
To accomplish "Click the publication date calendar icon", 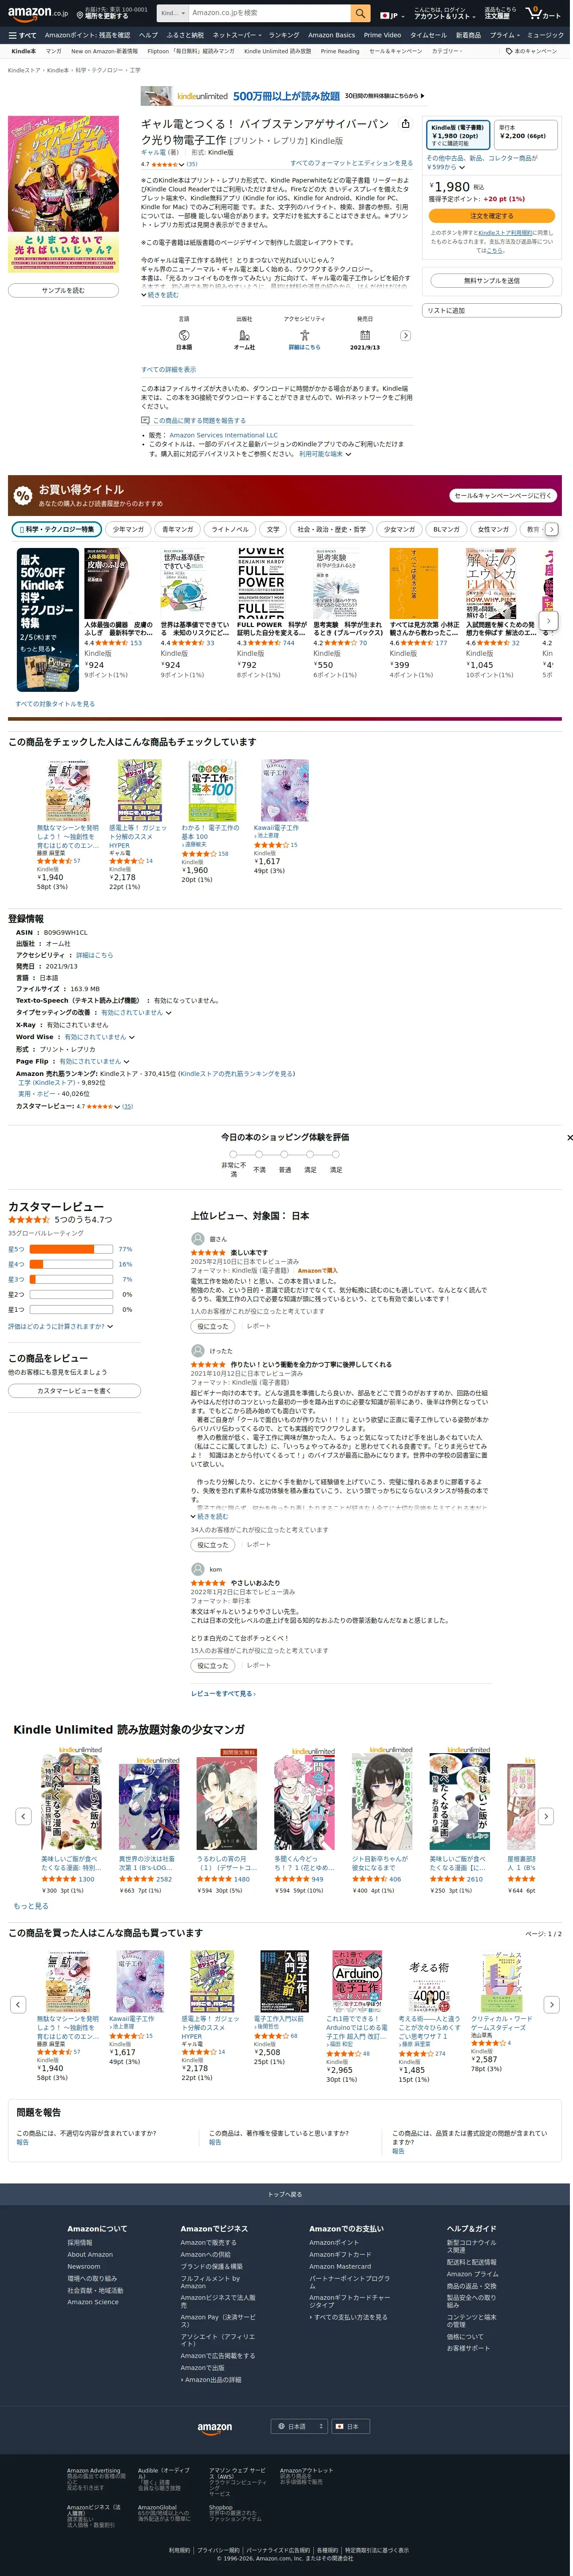I will coord(365,335).
